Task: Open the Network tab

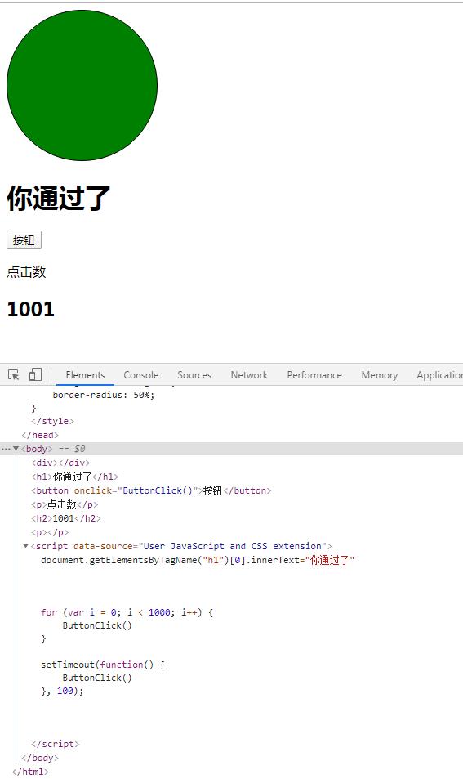Action: click(x=249, y=375)
